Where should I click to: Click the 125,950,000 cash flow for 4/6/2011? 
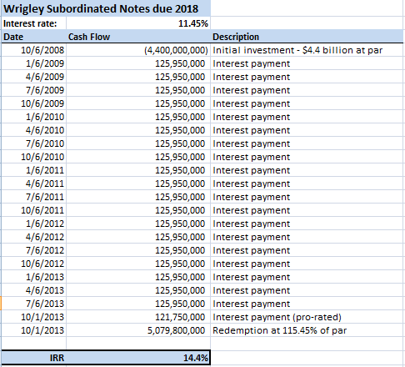138,183
